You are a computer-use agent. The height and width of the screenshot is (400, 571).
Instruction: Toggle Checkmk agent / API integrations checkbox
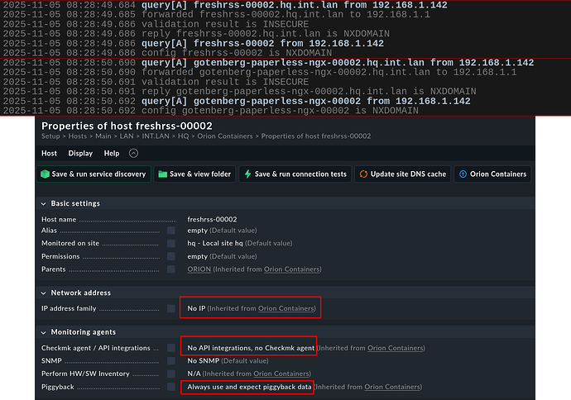pyautogui.click(x=171, y=348)
